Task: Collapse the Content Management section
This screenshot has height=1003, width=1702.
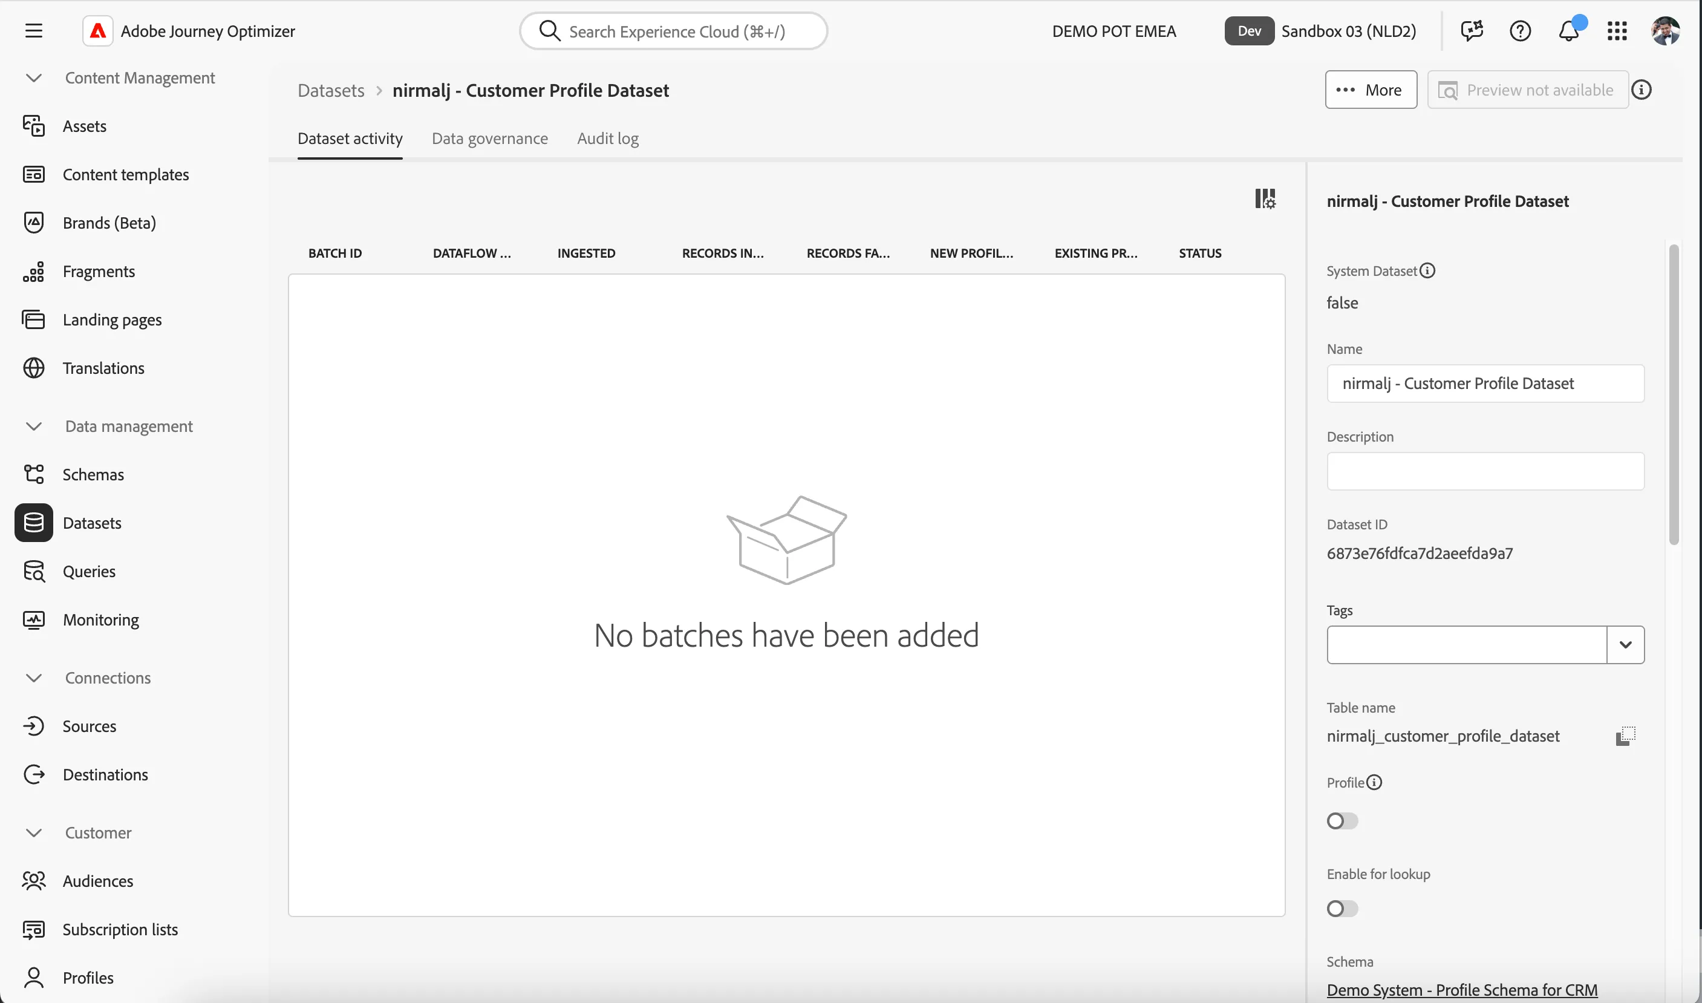Action: coord(34,79)
